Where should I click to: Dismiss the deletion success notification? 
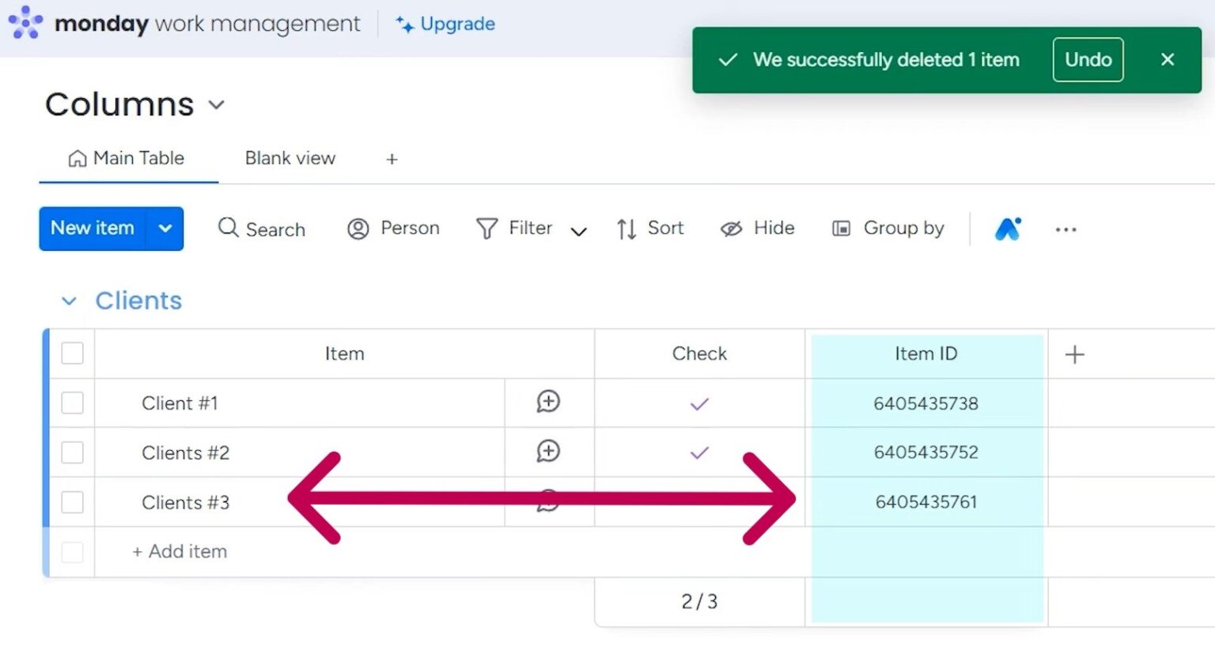(x=1167, y=59)
